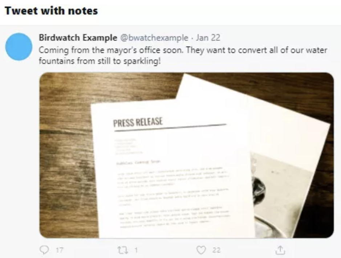
Task: Select the Tweet with notes heading
Action: pyautogui.click(x=51, y=11)
